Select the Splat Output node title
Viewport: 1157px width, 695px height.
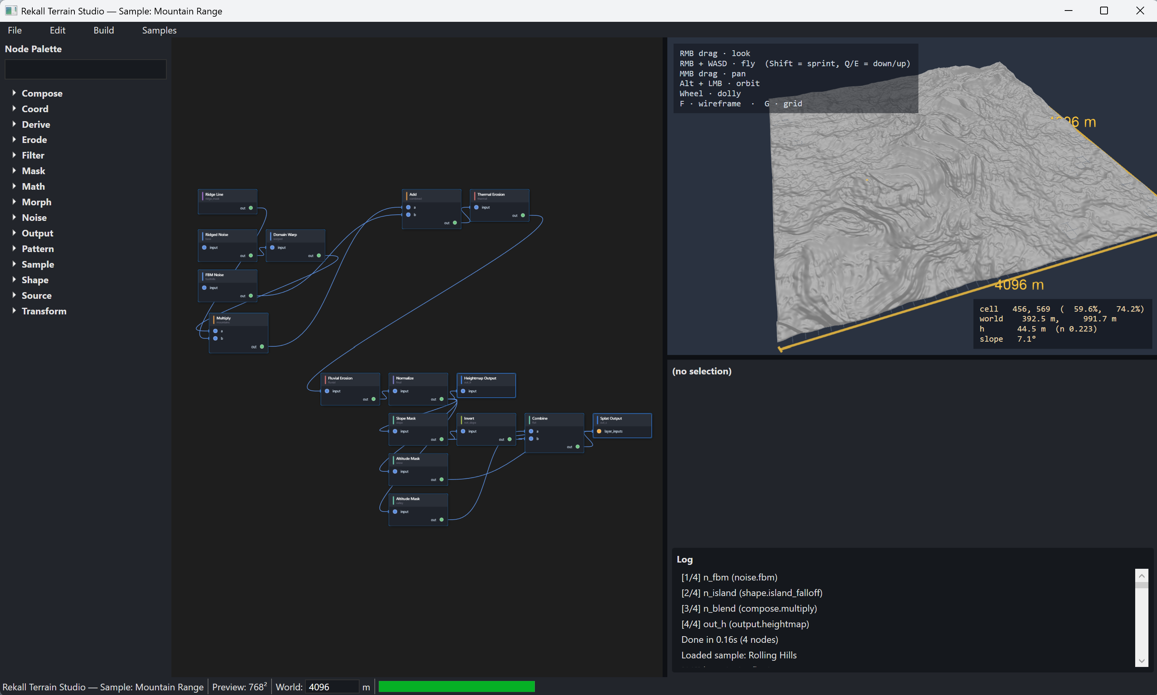pyautogui.click(x=611, y=418)
